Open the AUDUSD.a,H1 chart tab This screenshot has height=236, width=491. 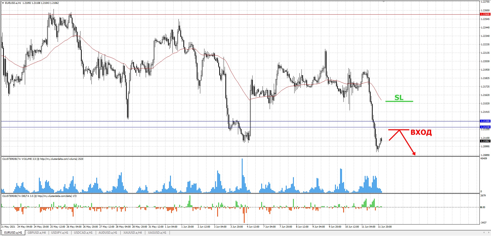pyautogui.click(x=108, y=233)
